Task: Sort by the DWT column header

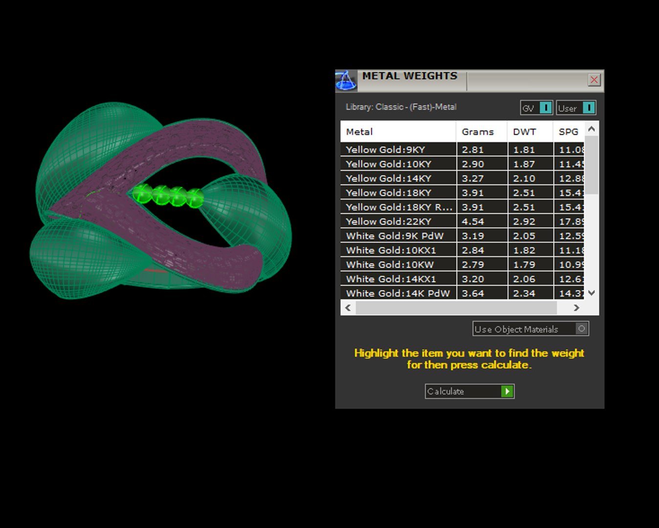Action: pos(530,132)
